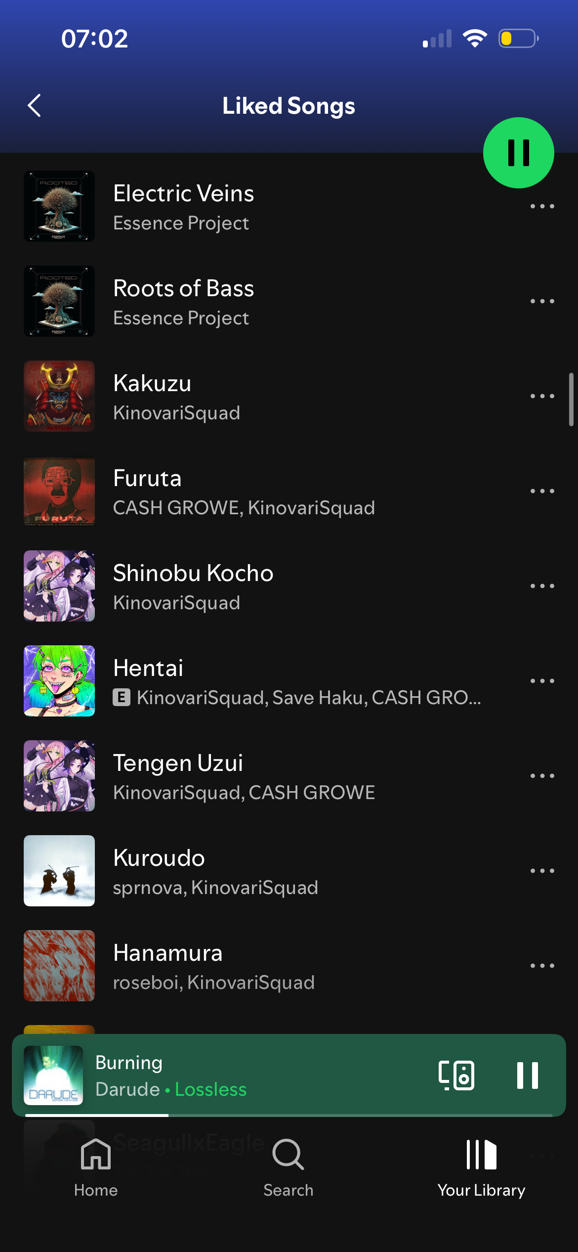Screen dimensions: 578x1252
Task: Pause playback with the large green button
Action: 518,153
